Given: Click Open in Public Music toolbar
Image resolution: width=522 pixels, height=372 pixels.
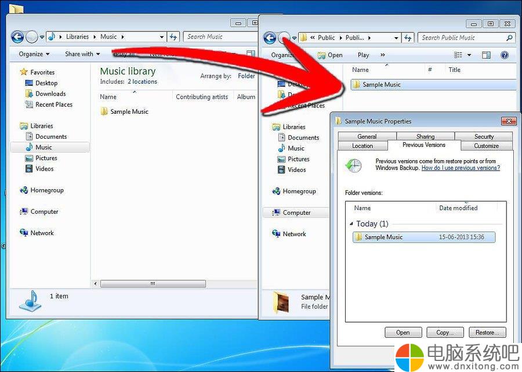Looking at the screenshot, I should coord(330,55).
